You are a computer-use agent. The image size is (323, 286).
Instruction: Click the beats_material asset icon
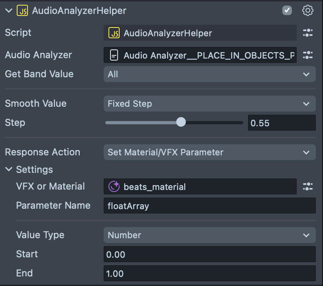coord(114,186)
